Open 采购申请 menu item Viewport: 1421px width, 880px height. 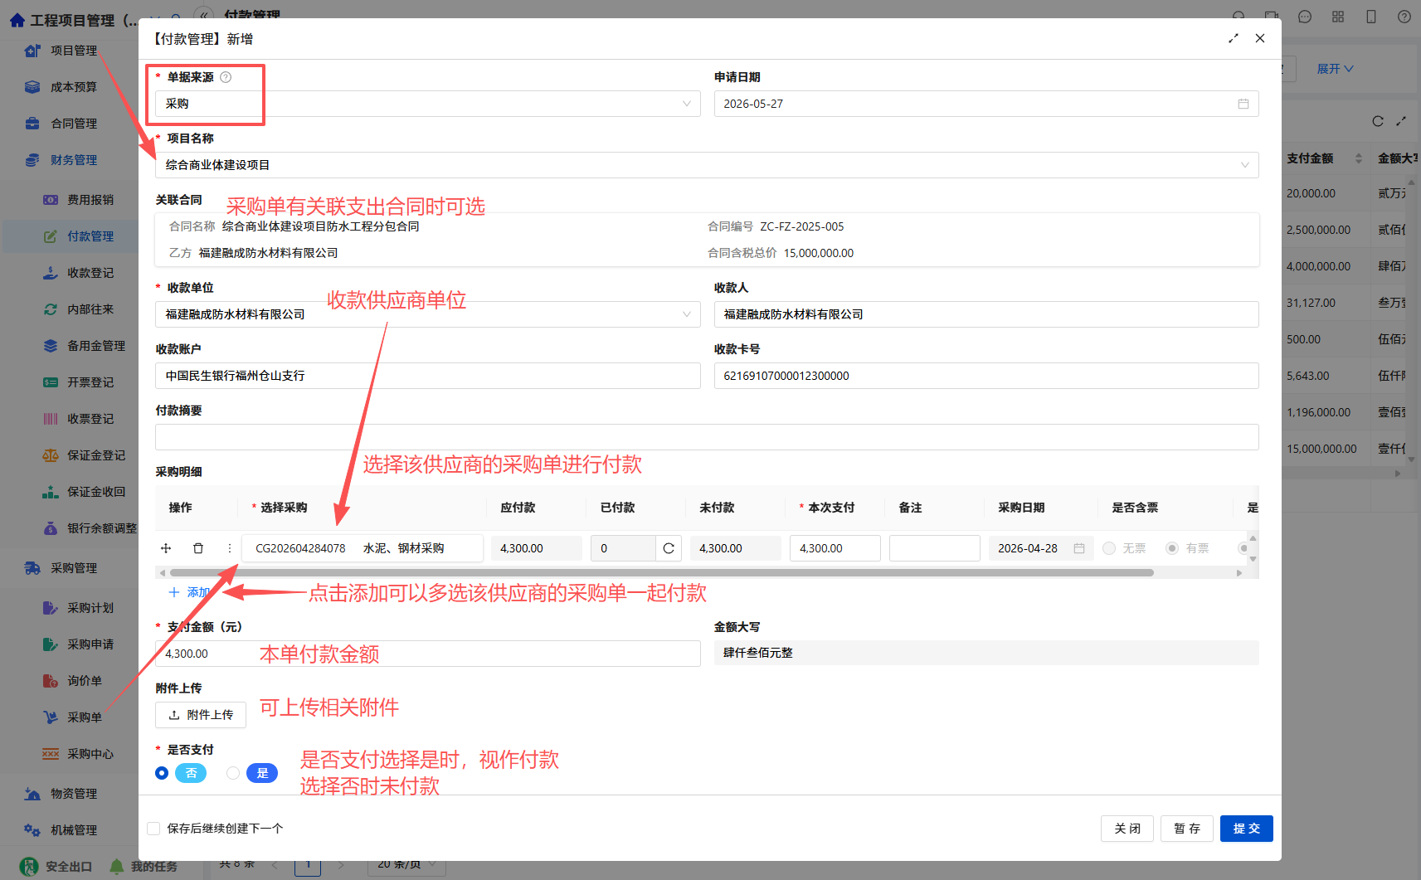90,644
